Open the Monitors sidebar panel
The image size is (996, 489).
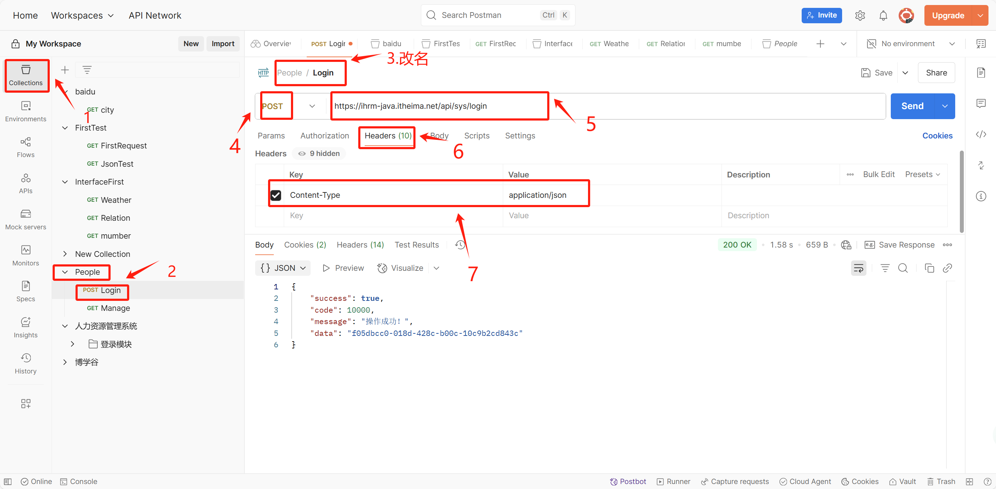[25, 255]
